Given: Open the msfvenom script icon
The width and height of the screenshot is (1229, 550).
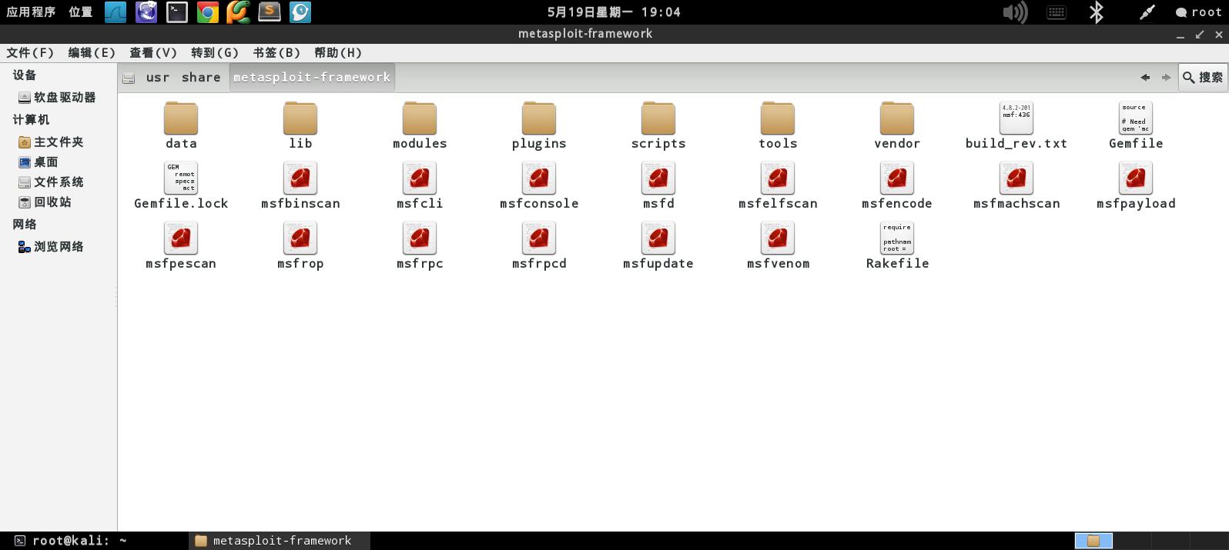Looking at the screenshot, I should click(x=778, y=238).
